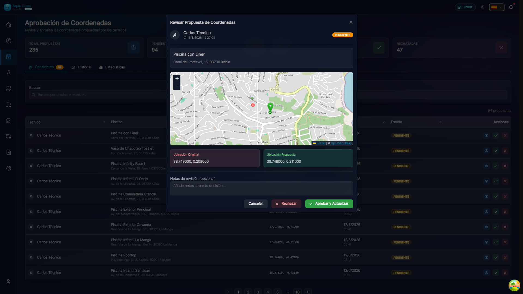Screen dimensions: 523x294
Task: Reject Vaso de Chapoteo Tosalet row
Action: pyautogui.click(x=505, y=151)
